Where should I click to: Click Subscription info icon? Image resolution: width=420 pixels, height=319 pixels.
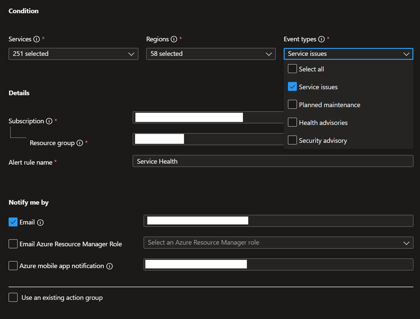49,121
